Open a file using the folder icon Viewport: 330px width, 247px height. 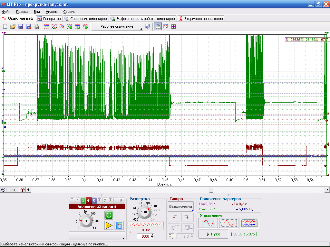(x=13, y=26)
